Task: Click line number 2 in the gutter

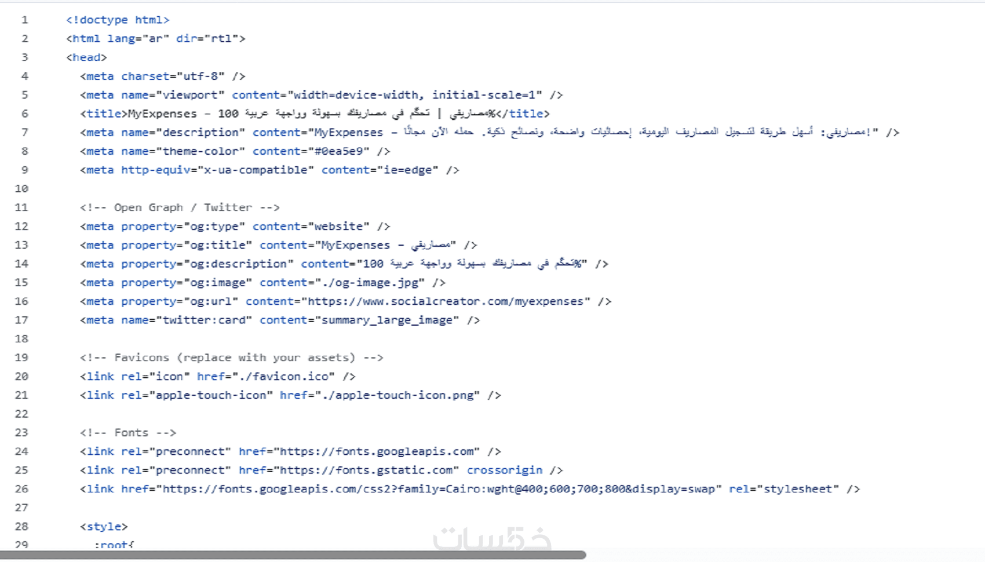Action: pyautogui.click(x=25, y=38)
